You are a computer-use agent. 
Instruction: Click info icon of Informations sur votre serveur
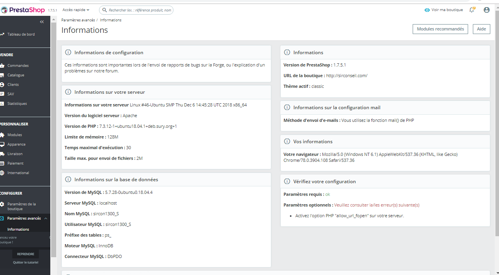[68, 92]
